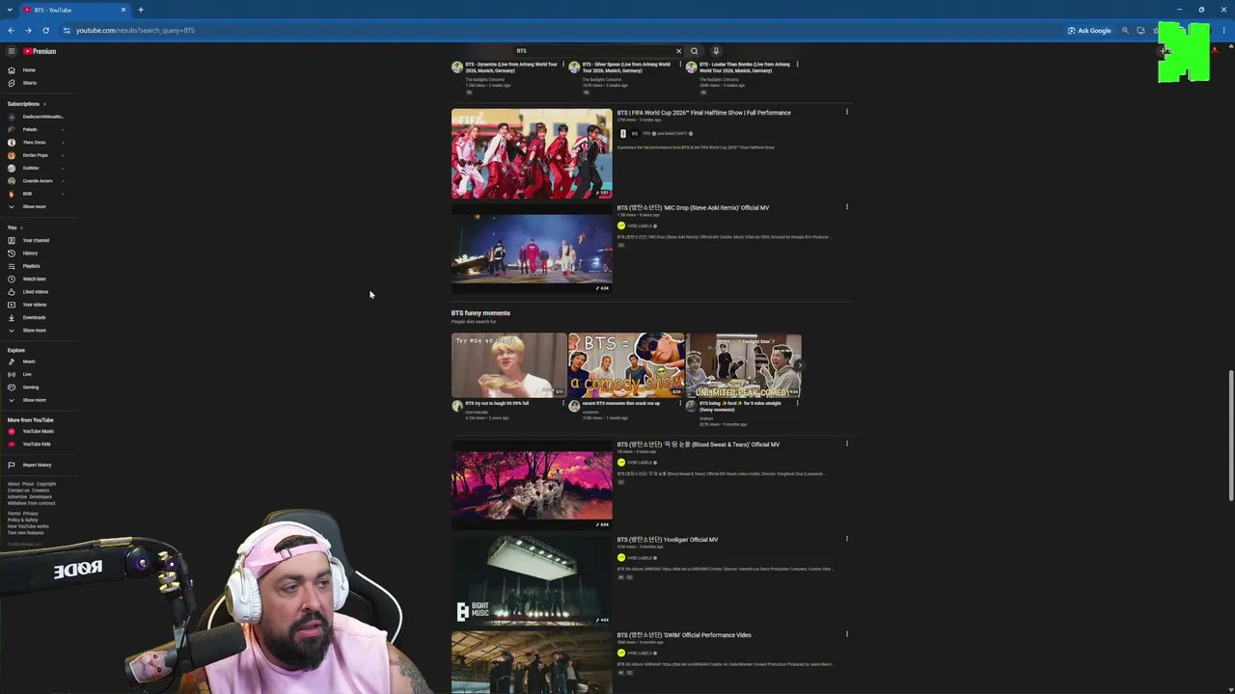This screenshot has height=694, width=1235.
Task: Open the Dorian Popa subscription
Action: pyautogui.click(x=36, y=155)
